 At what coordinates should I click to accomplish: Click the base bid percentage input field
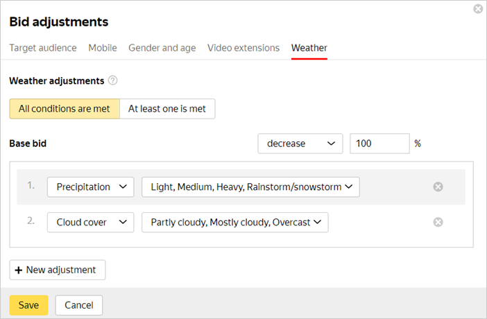(x=379, y=144)
